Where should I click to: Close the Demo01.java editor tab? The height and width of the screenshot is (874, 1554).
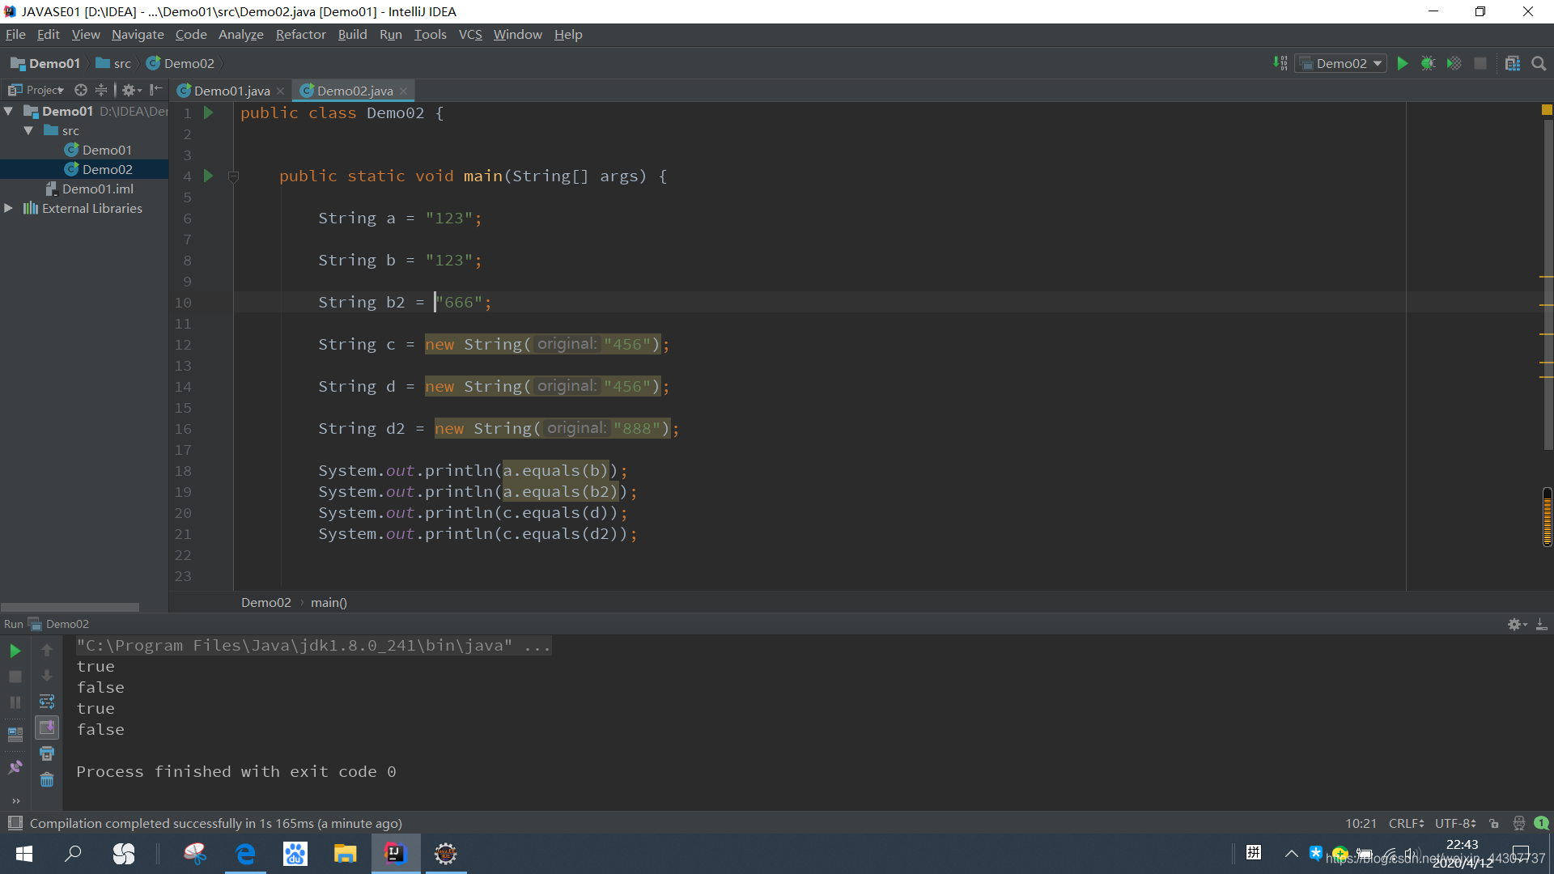coord(280,91)
